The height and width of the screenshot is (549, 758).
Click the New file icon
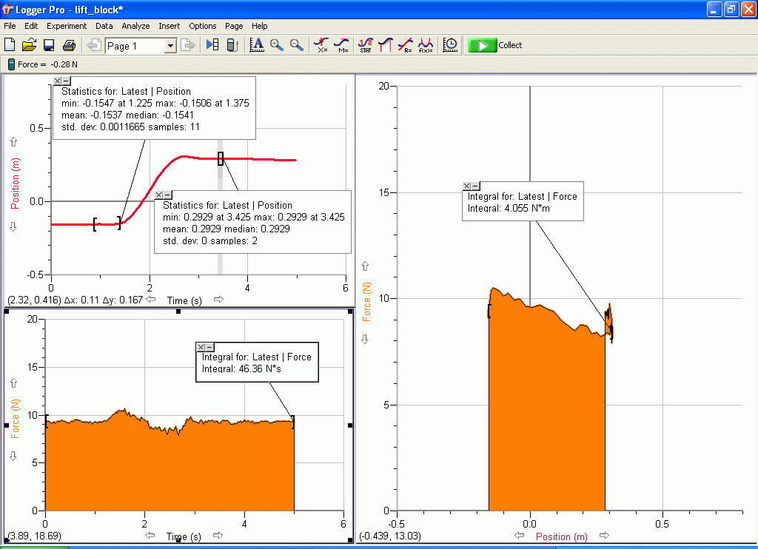click(x=10, y=45)
